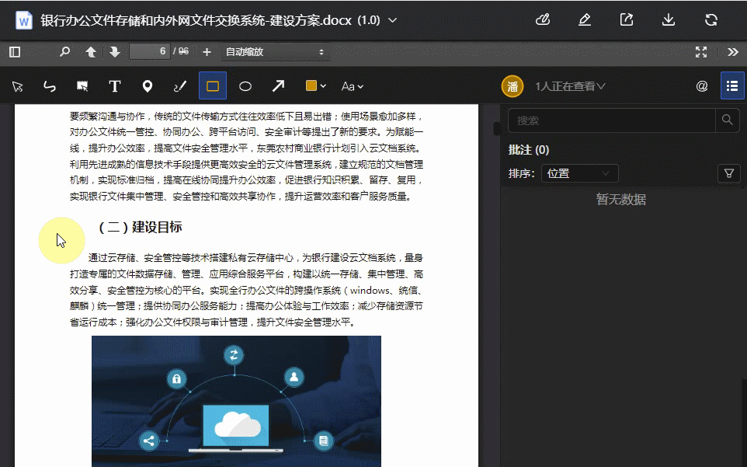
Task: Open the more tools menu
Action: [733, 52]
